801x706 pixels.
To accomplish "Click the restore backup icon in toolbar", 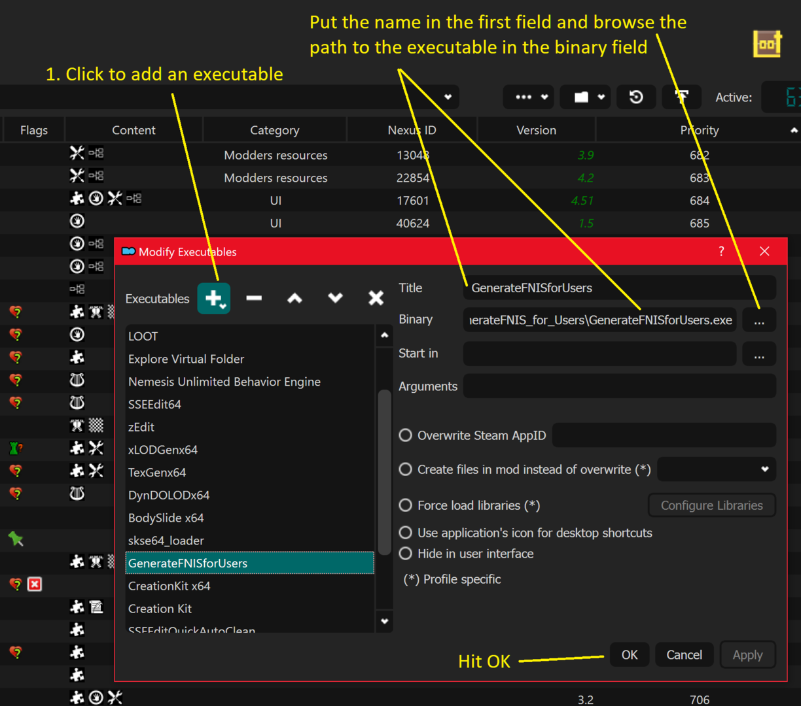I will [x=636, y=97].
